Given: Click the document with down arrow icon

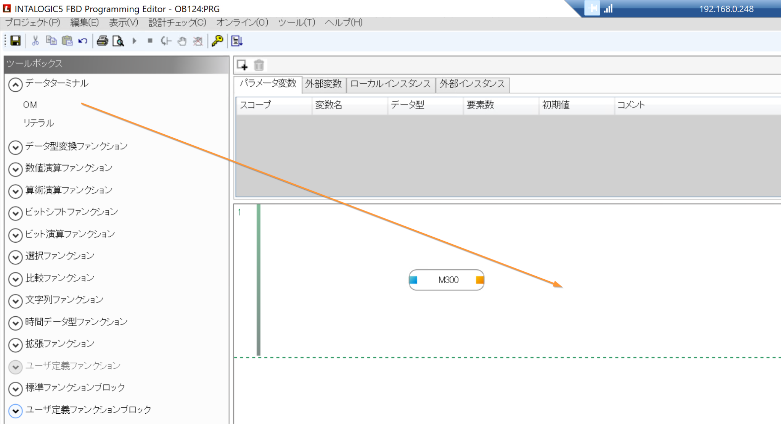Looking at the screenshot, I should (x=237, y=41).
